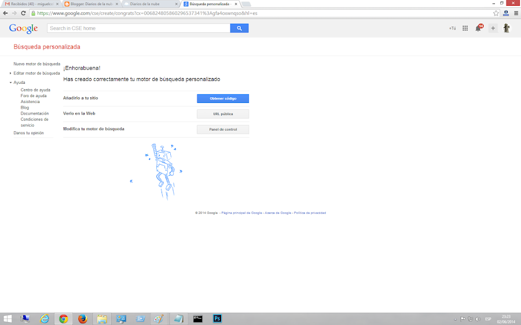The image size is (521, 325).
Task: Click the Búsqueda personalizada heading
Action: (47, 47)
